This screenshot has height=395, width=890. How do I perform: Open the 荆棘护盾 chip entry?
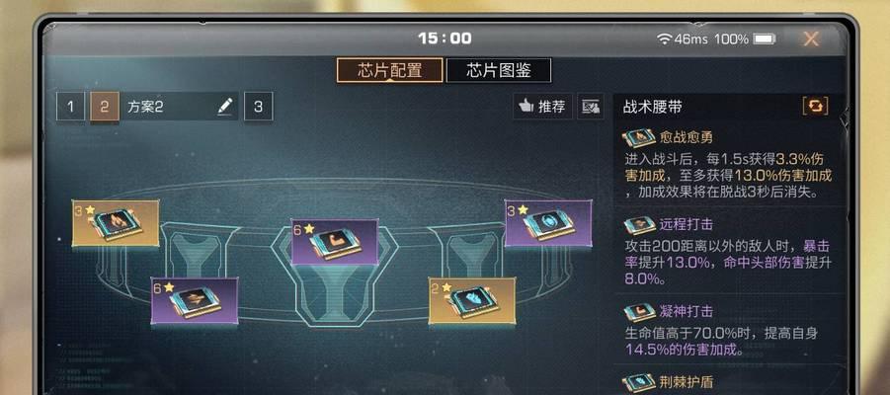728,382
